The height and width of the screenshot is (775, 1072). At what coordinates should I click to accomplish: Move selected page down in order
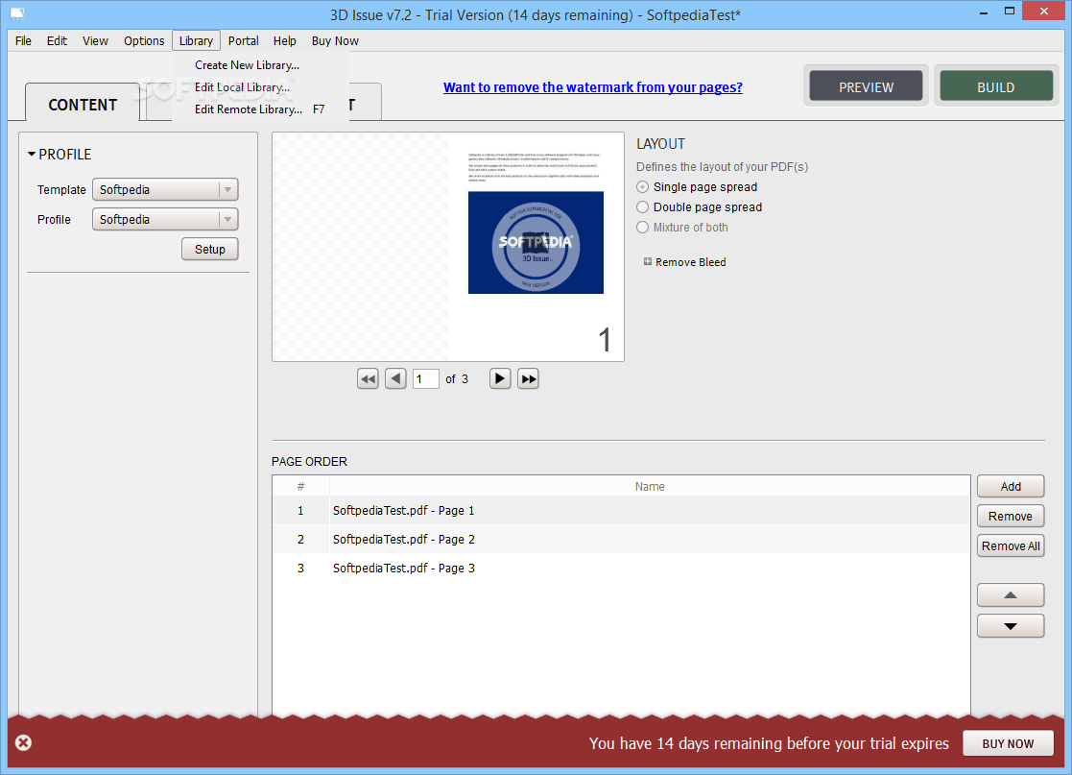point(1011,626)
